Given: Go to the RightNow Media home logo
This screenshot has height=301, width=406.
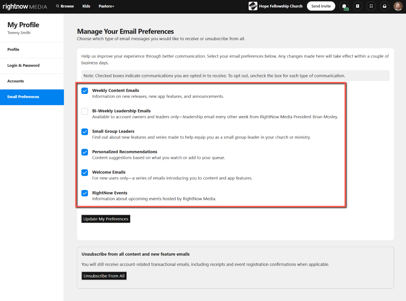Looking at the screenshot, I should click(x=25, y=6).
